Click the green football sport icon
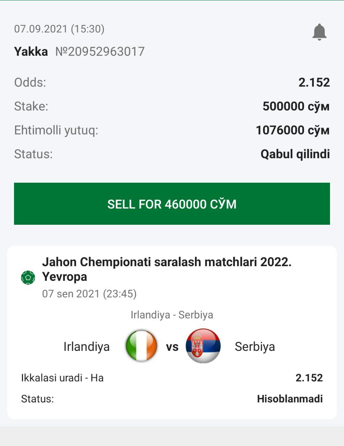This screenshot has height=446, width=344. point(28,277)
